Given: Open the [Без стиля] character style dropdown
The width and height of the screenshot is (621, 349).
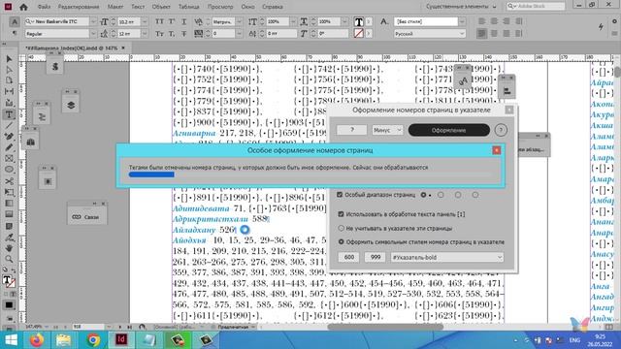Looking at the screenshot, I should click(x=462, y=21).
